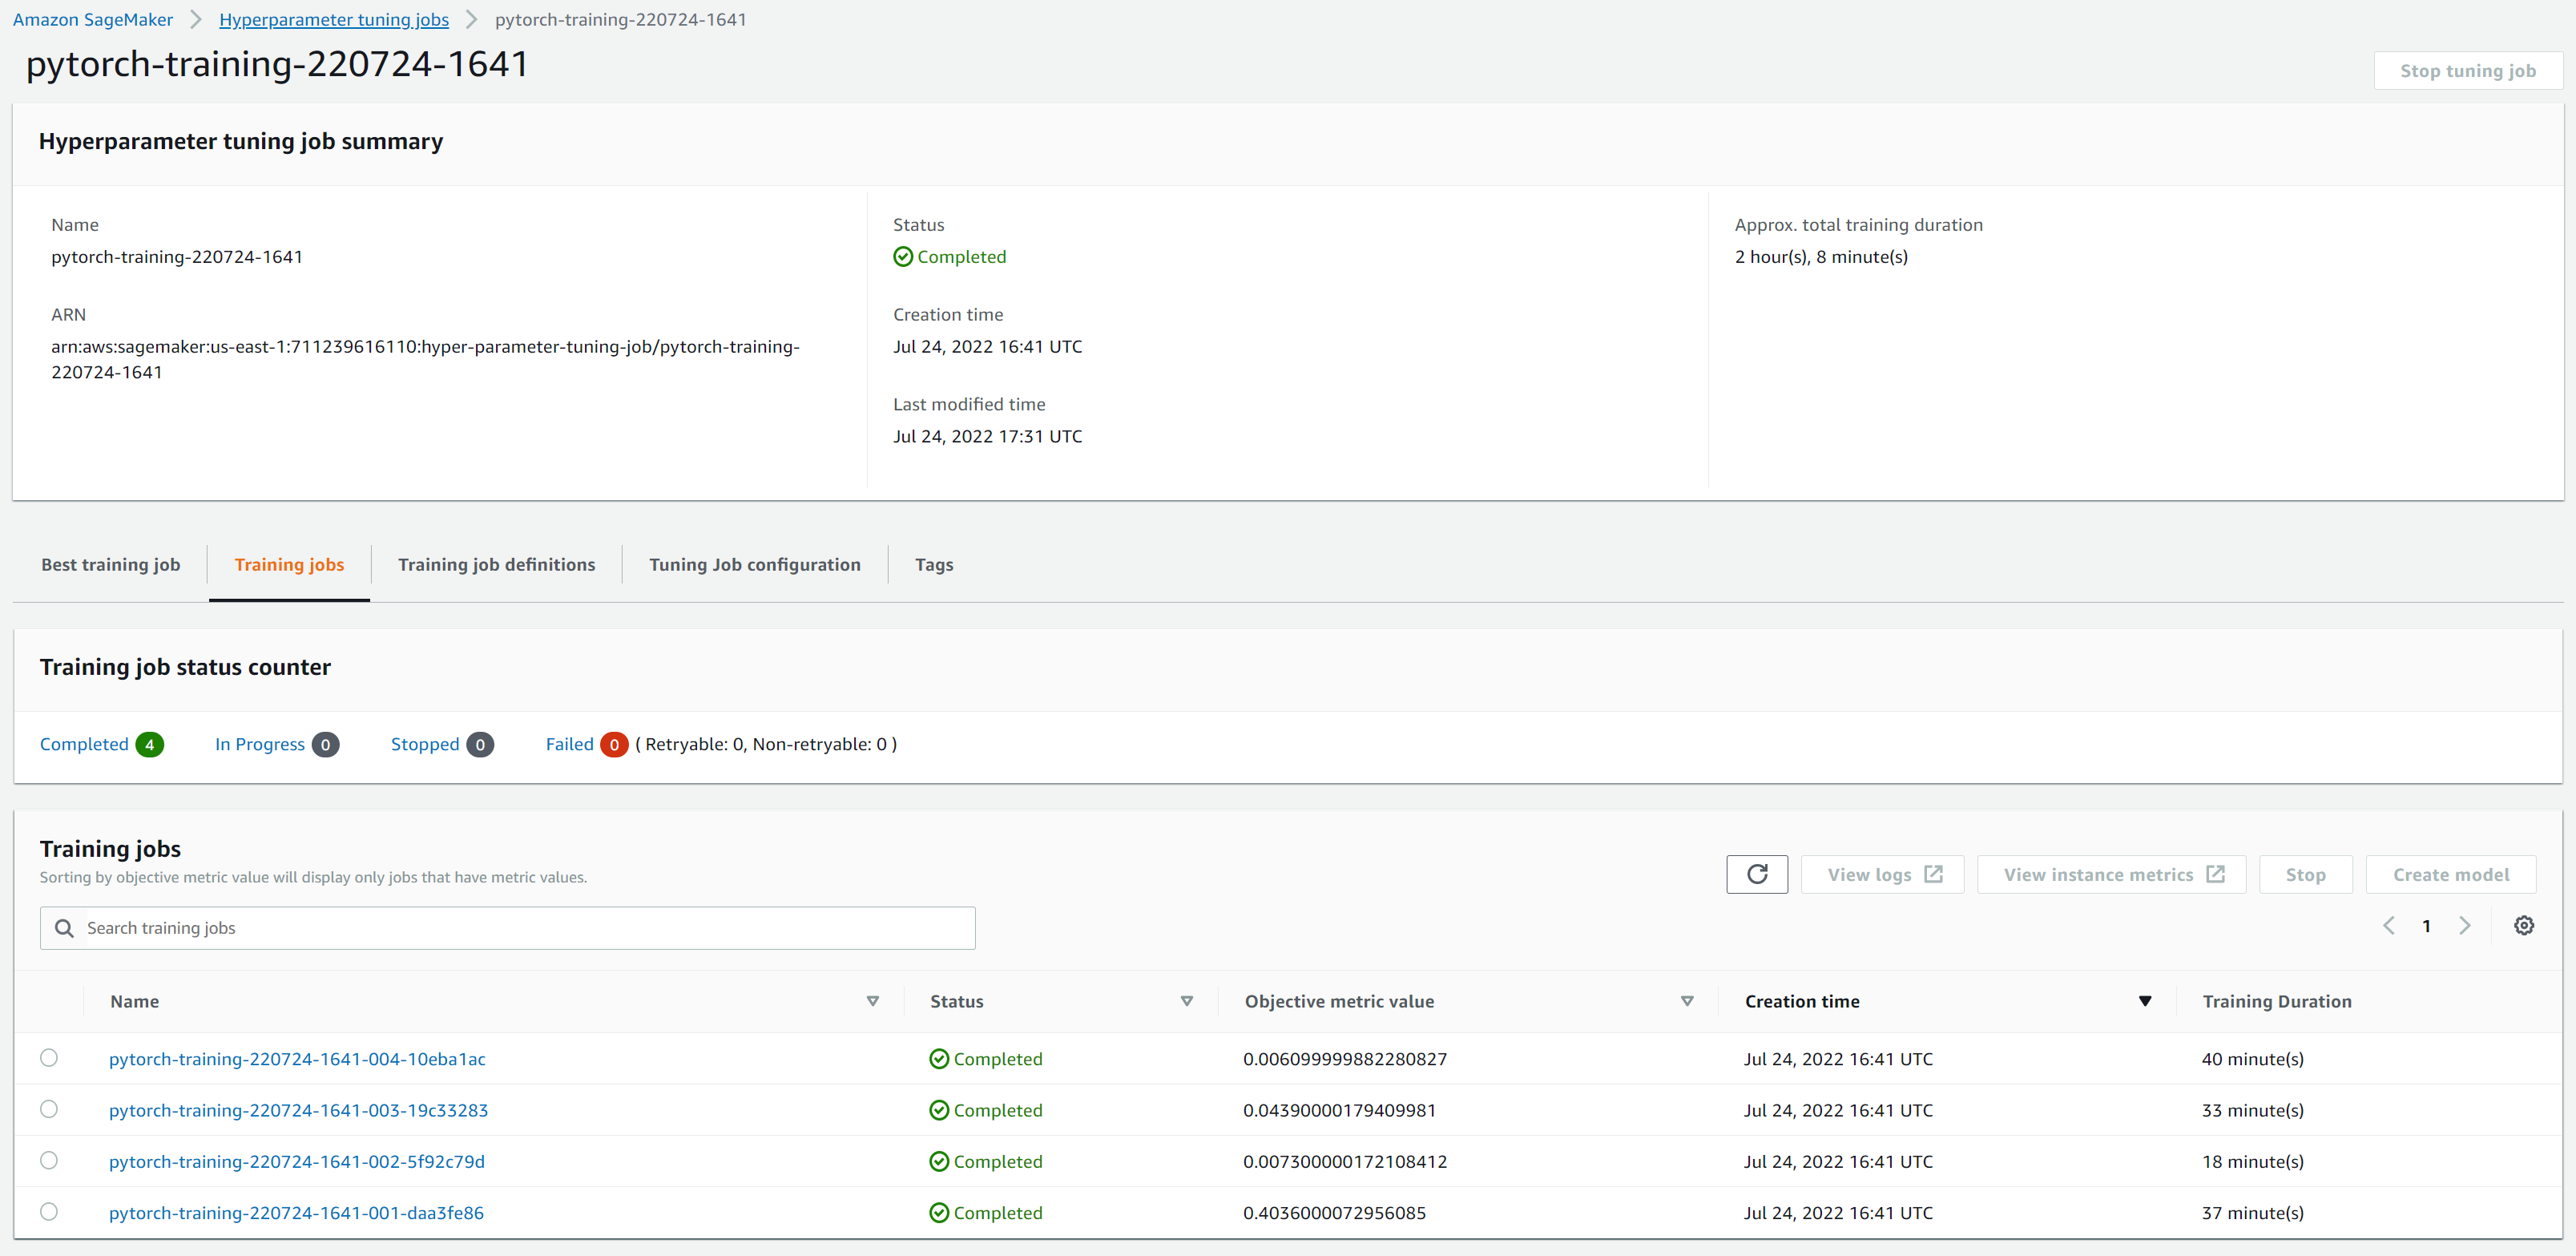The width and height of the screenshot is (2576, 1256).
Task: Click external link icon on View instance metrics
Action: tap(2215, 874)
